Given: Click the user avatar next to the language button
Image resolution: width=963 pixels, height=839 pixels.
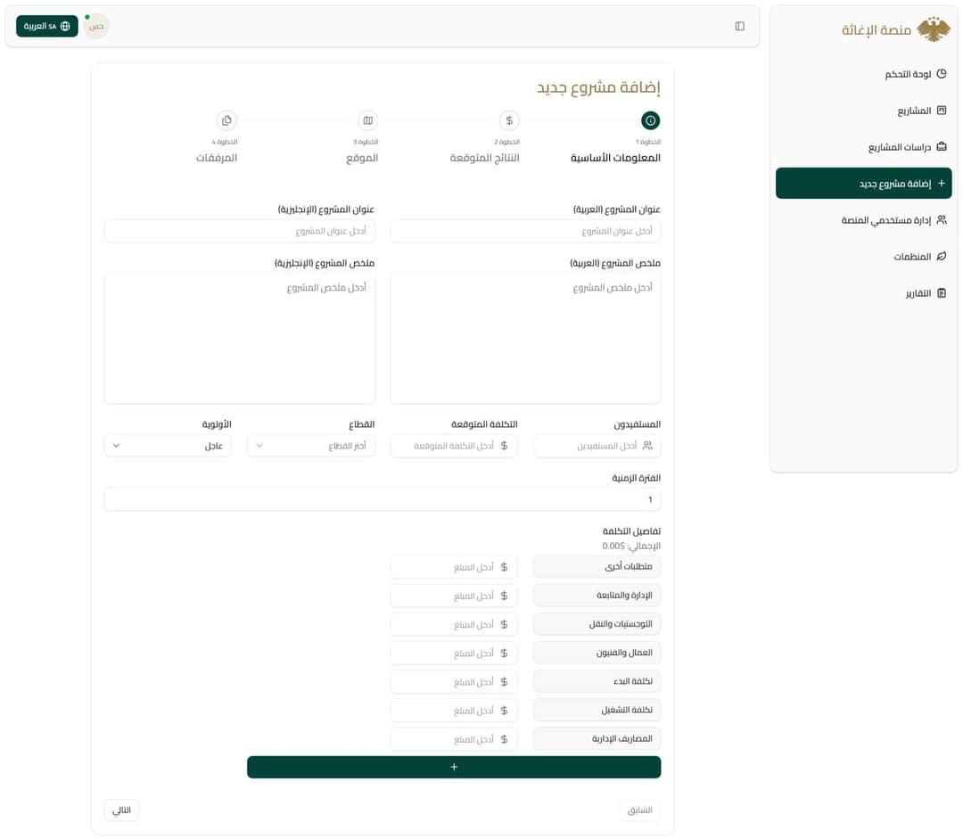Looking at the screenshot, I should coord(95,26).
